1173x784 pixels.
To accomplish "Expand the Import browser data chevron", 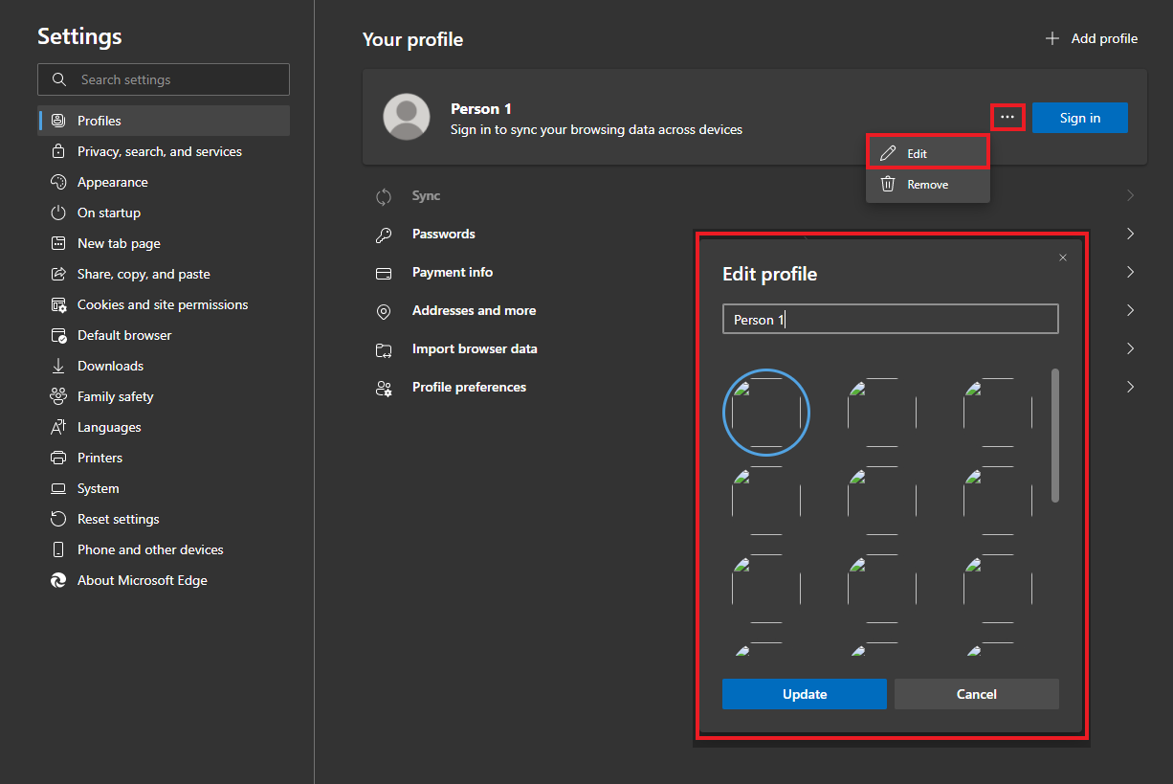I will [1130, 348].
